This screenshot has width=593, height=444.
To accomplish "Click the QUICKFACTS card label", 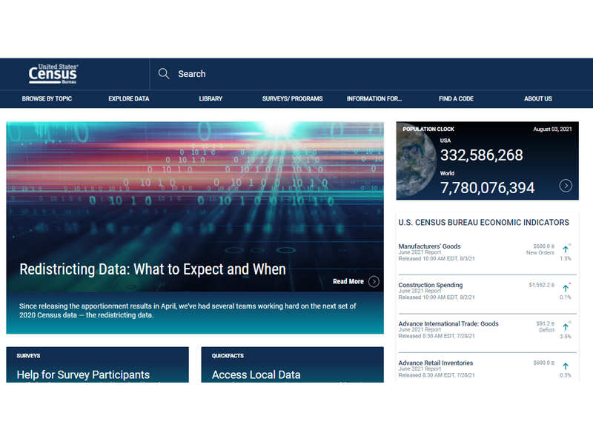I will pyautogui.click(x=228, y=356).
